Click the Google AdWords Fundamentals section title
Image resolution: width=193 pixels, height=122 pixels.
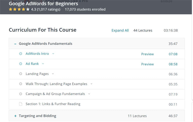46,44
